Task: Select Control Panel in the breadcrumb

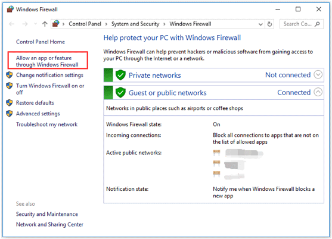Action: click(85, 24)
